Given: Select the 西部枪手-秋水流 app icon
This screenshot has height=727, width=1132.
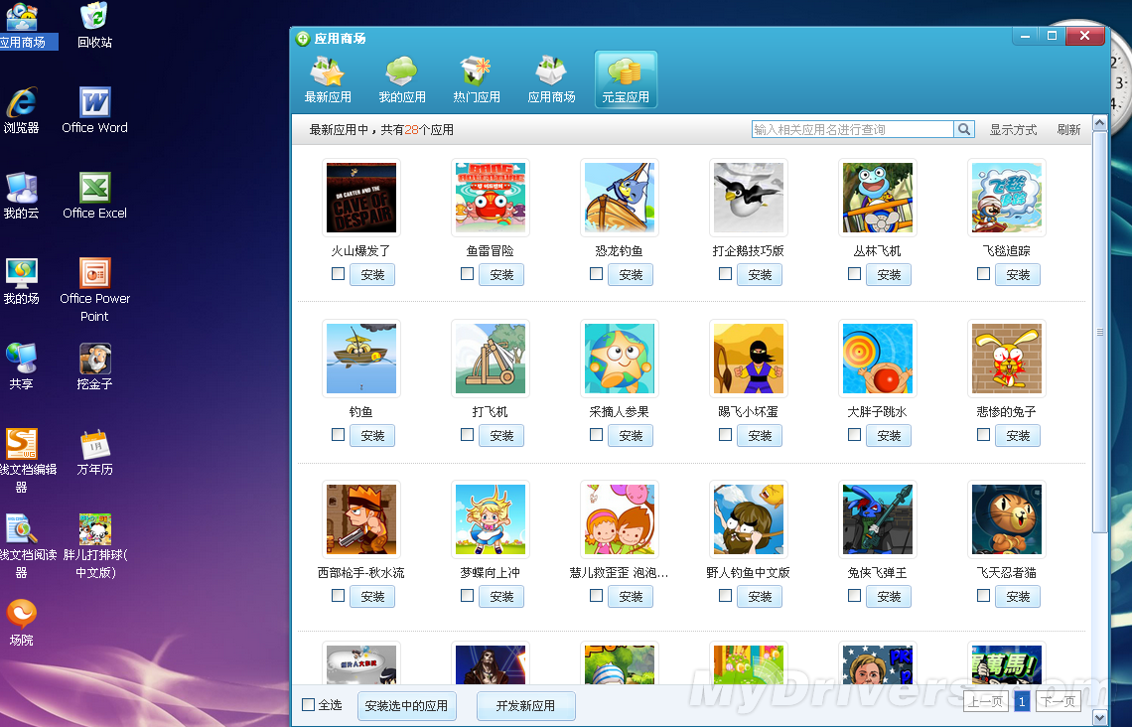Looking at the screenshot, I should click(361, 519).
